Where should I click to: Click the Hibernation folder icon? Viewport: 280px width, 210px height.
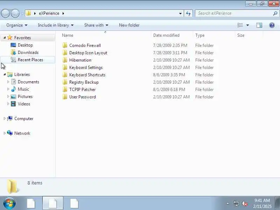65,60
